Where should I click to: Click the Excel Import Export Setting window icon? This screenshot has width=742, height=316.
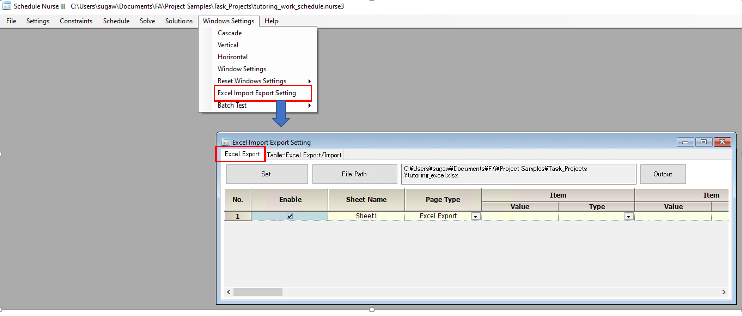coord(226,142)
